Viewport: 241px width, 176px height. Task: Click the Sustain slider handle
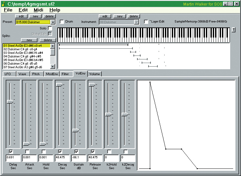pos(76,130)
